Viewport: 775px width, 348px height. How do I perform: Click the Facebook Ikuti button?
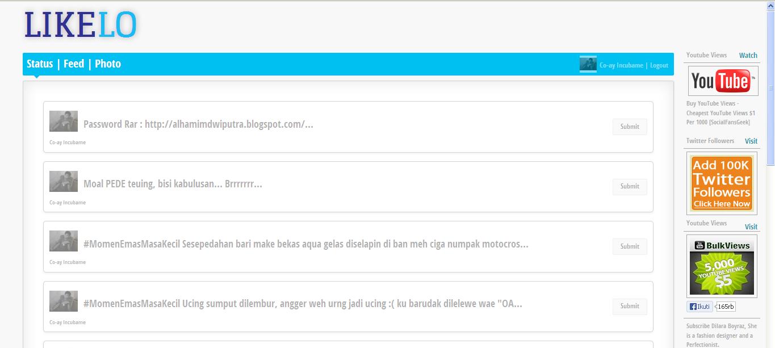(x=700, y=307)
